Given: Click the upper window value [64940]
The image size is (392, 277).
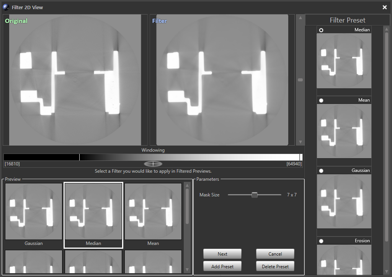Looking at the screenshot, I should [294, 164].
